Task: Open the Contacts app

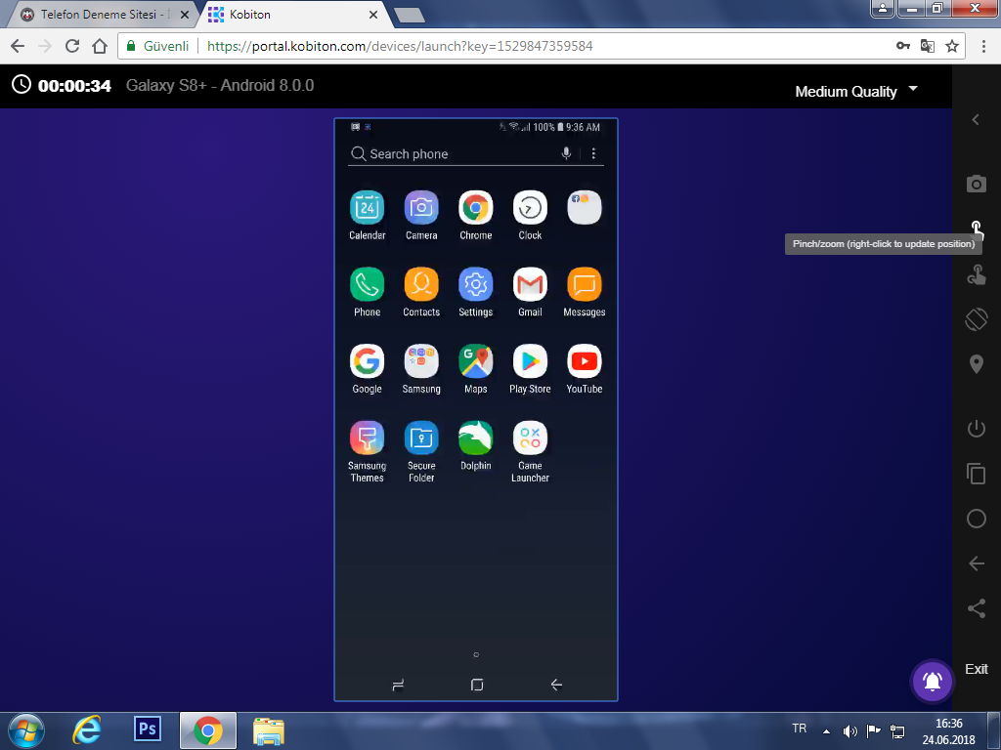Action: click(421, 284)
